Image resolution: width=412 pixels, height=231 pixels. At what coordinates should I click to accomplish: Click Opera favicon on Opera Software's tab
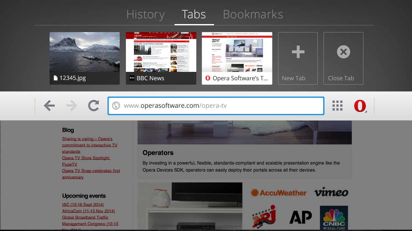(x=208, y=78)
